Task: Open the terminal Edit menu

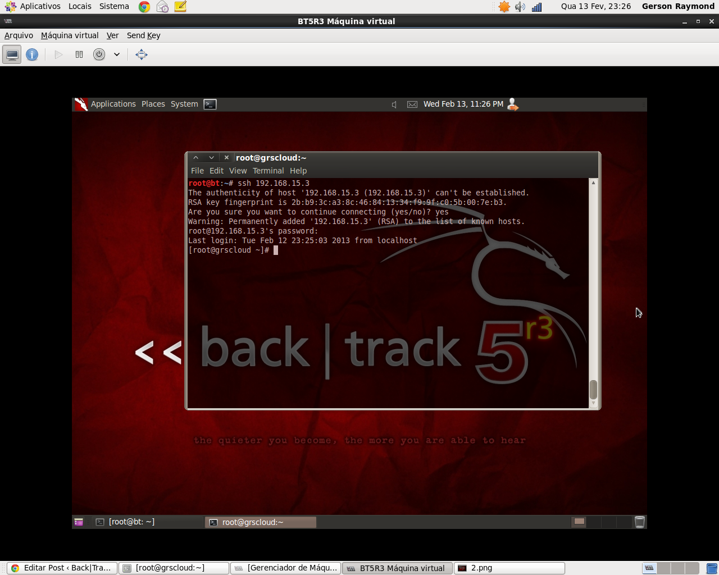Action: 216,171
